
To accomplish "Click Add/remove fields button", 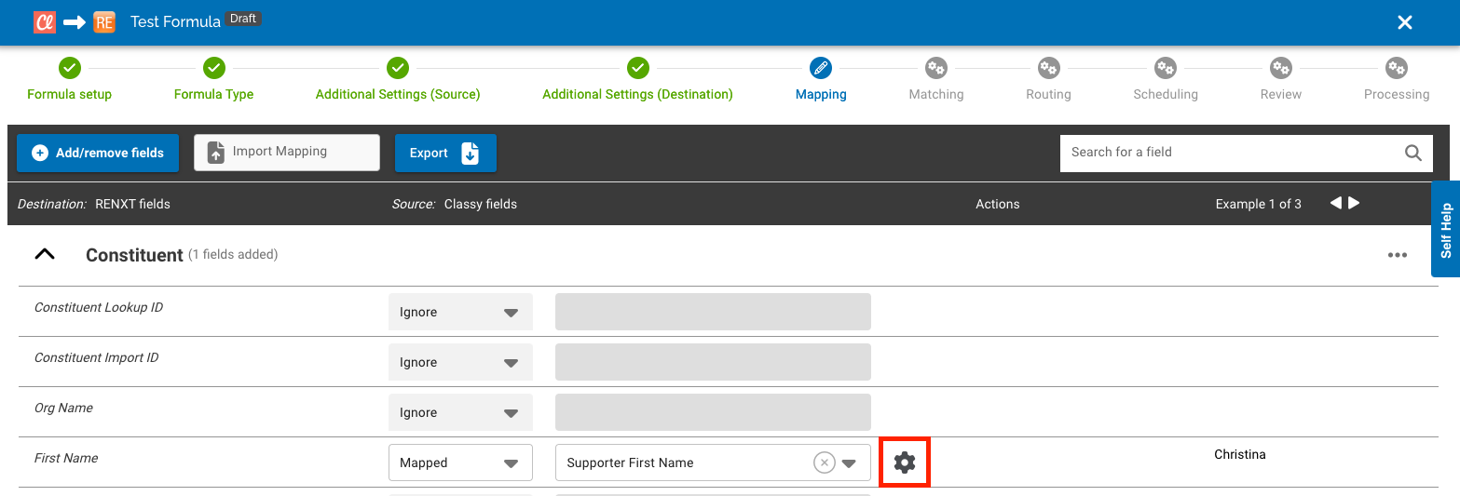I will coord(98,153).
